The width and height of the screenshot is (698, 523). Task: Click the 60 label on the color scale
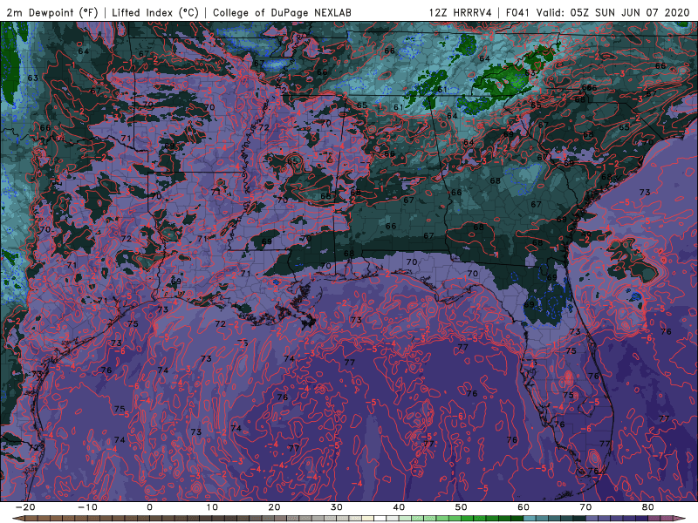(x=523, y=507)
